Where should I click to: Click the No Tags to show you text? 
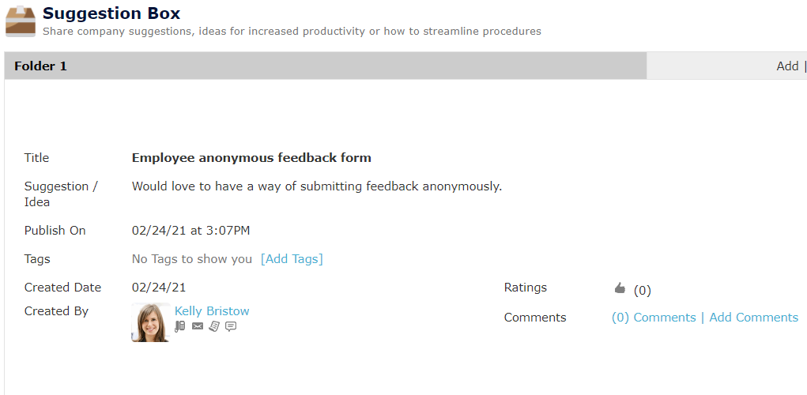pos(192,258)
